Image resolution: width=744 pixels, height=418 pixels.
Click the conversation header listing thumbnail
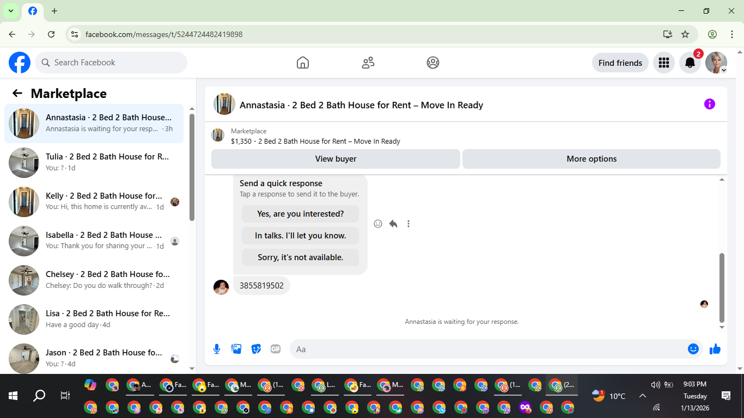tap(224, 104)
